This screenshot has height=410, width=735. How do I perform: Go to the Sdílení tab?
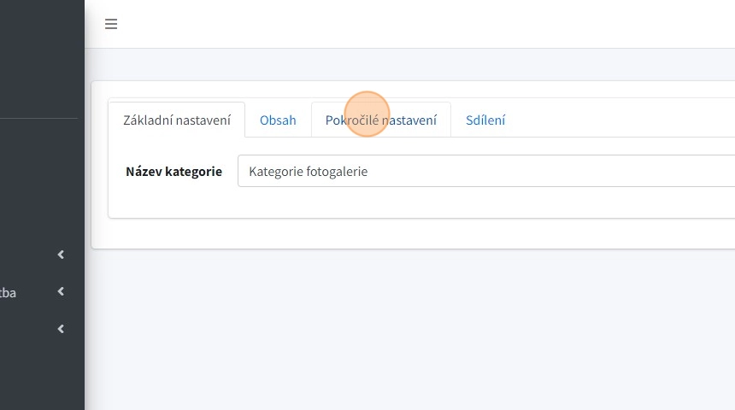coord(485,120)
